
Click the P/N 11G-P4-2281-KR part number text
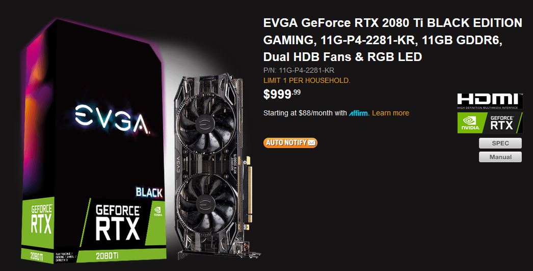coord(299,71)
